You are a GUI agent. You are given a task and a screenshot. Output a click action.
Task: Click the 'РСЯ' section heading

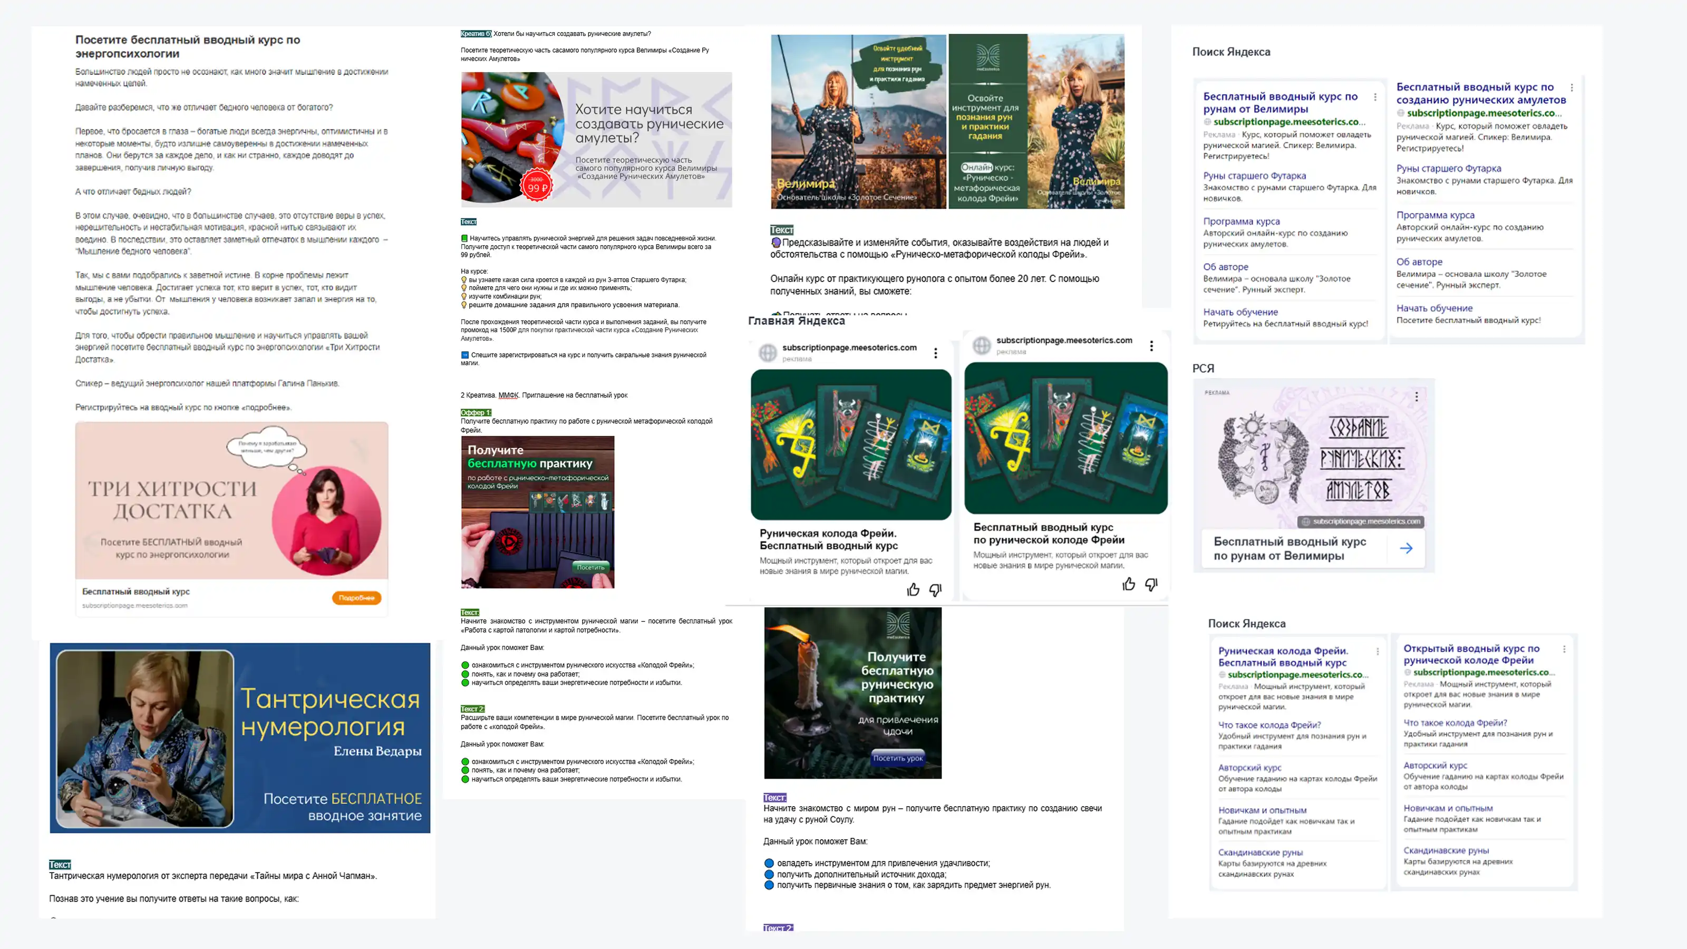tap(1203, 369)
